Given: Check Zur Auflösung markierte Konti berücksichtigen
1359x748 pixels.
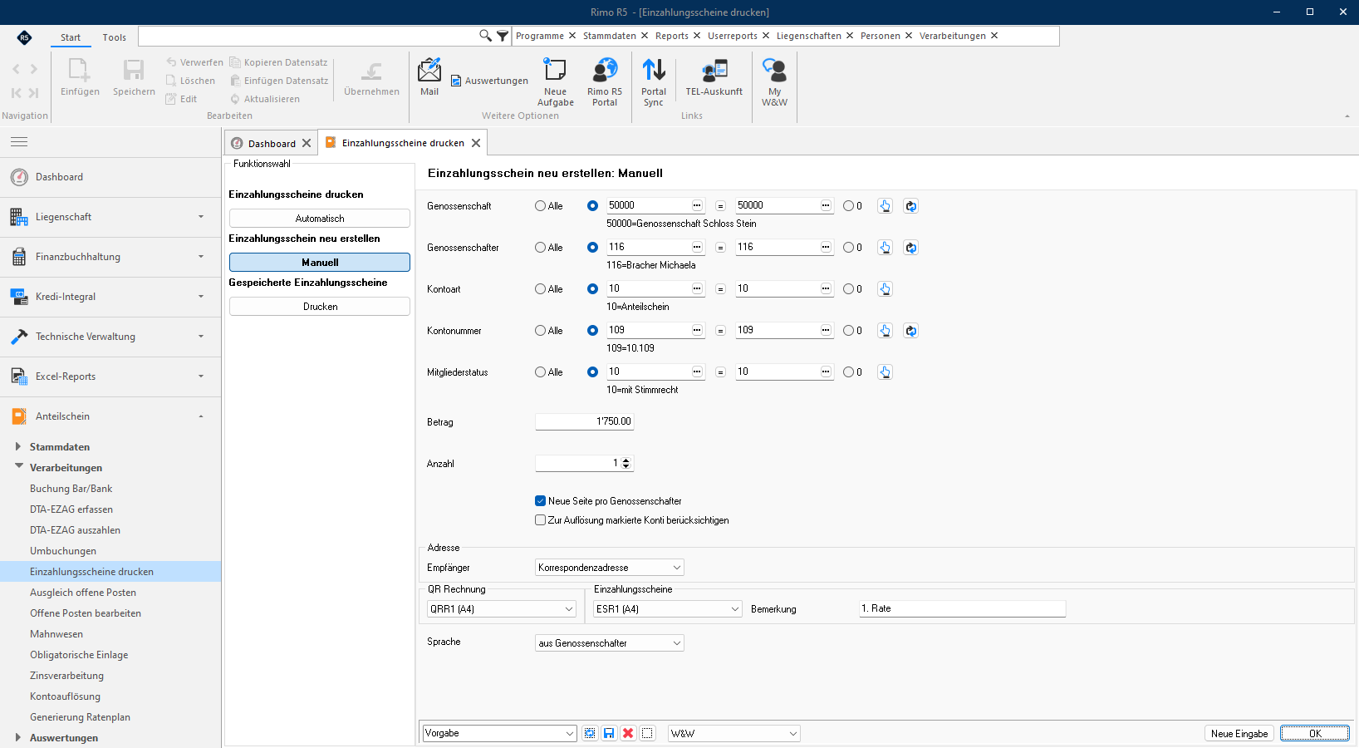Looking at the screenshot, I should tap(541, 520).
